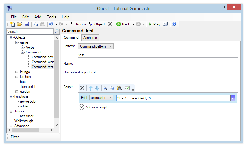Screen dimensions: 247x148
Task: Delete the selected element with the toolbar X
Action: 110,24
